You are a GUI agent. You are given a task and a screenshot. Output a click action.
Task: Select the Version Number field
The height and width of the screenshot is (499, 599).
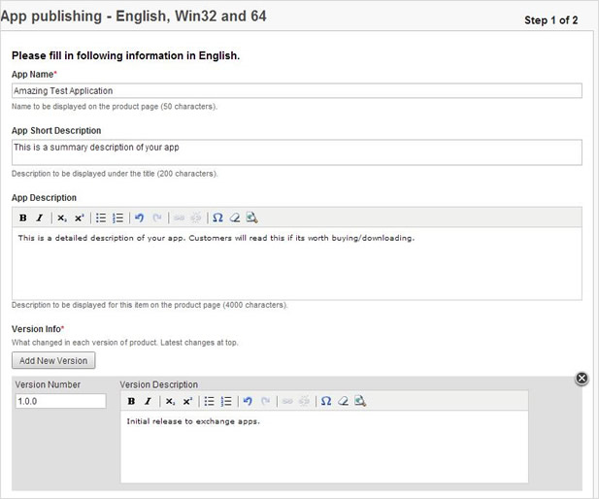(60, 401)
